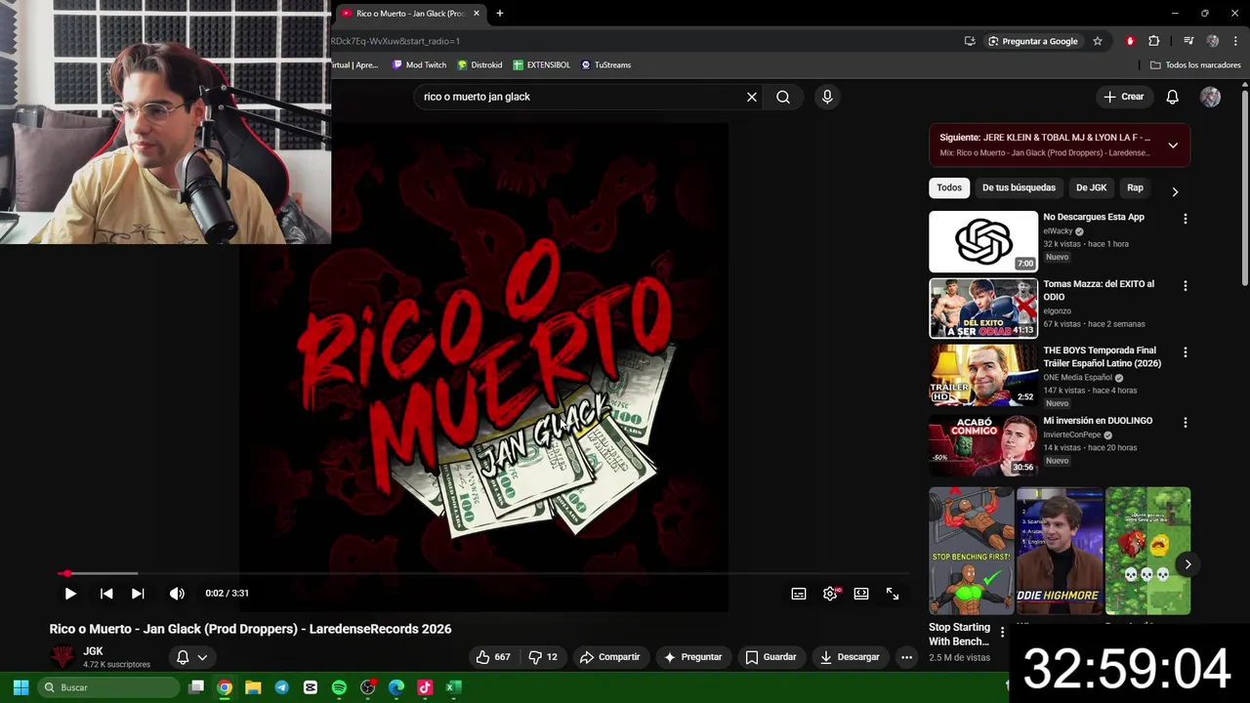Open the JGK channel name link
The width and height of the screenshot is (1250, 703).
[x=93, y=651]
